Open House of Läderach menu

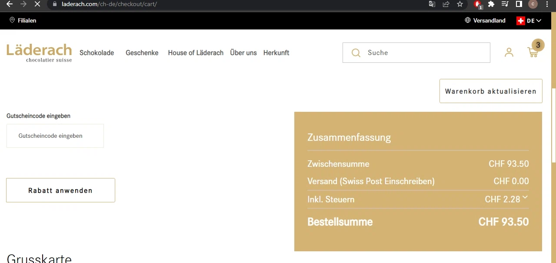coord(196,53)
